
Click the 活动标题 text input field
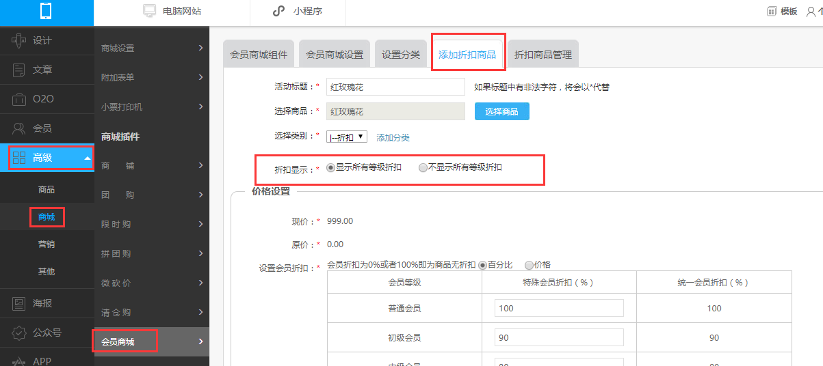[395, 87]
